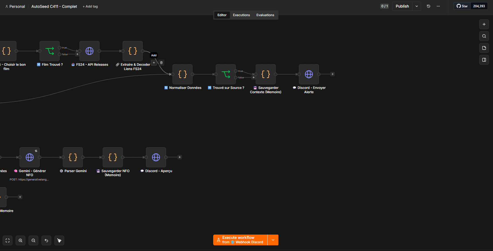The image size is (493, 251).
Task: Add a node with the plus button
Action: pyautogui.click(x=484, y=24)
